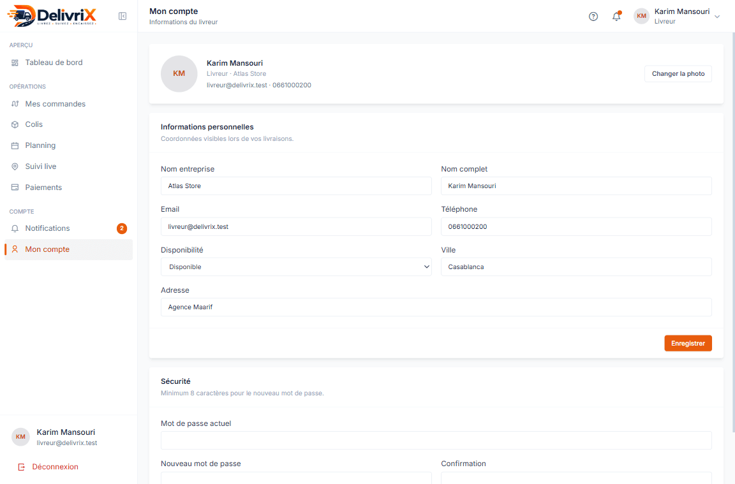Click into the Email field
This screenshot has width=735, height=484.
[x=296, y=227]
